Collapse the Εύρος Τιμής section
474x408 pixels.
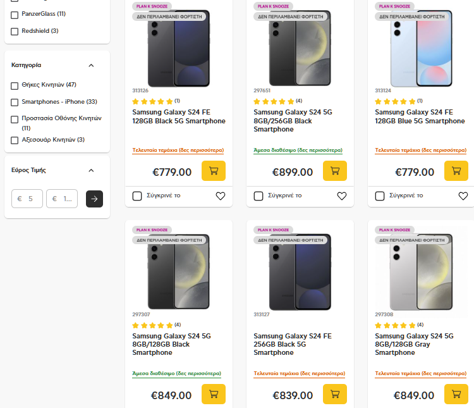coord(91,170)
